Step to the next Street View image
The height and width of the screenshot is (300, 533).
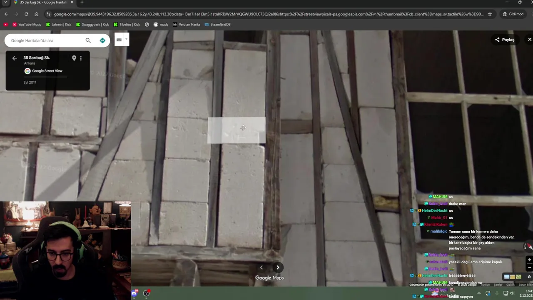click(278, 267)
